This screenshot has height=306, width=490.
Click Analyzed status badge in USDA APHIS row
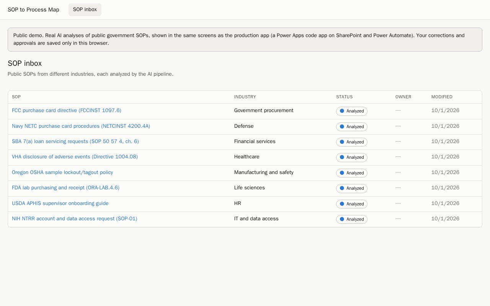tap(352, 204)
